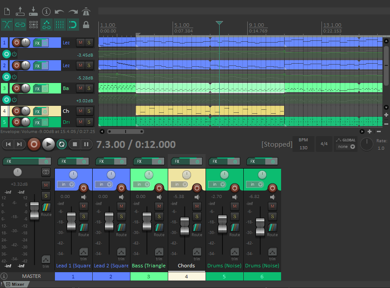Click the redo arrow in toolbar
390x288 pixels.
[73, 11]
